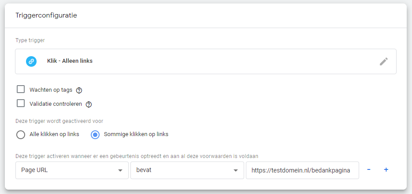This screenshot has height=194, width=412.
Task: Remove the condition with the minus icon
Action: (369, 170)
